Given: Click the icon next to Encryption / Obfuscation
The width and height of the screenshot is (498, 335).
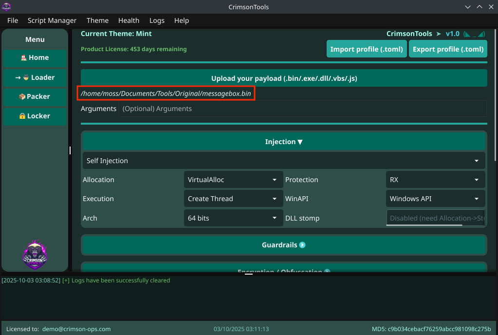Looking at the screenshot, I should click(328, 272).
